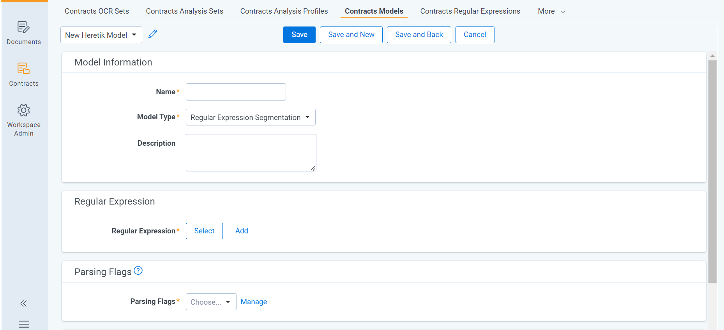Click Save and Back button
The image size is (724, 330).
point(419,35)
